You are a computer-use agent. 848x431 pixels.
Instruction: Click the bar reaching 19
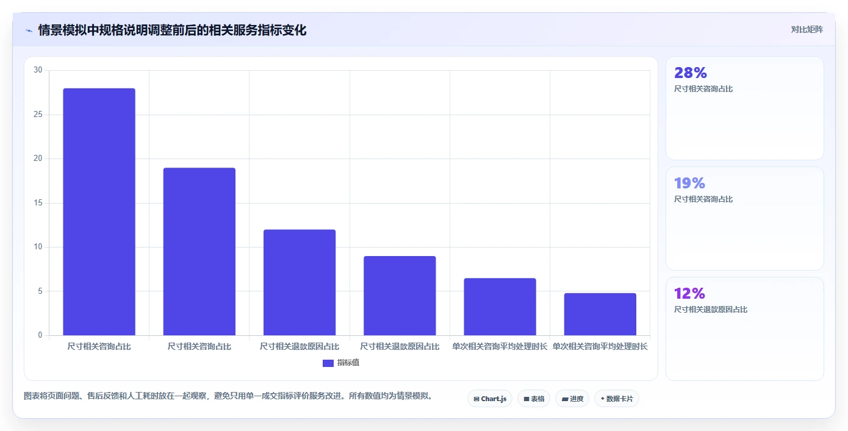click(x=199, y=252)
